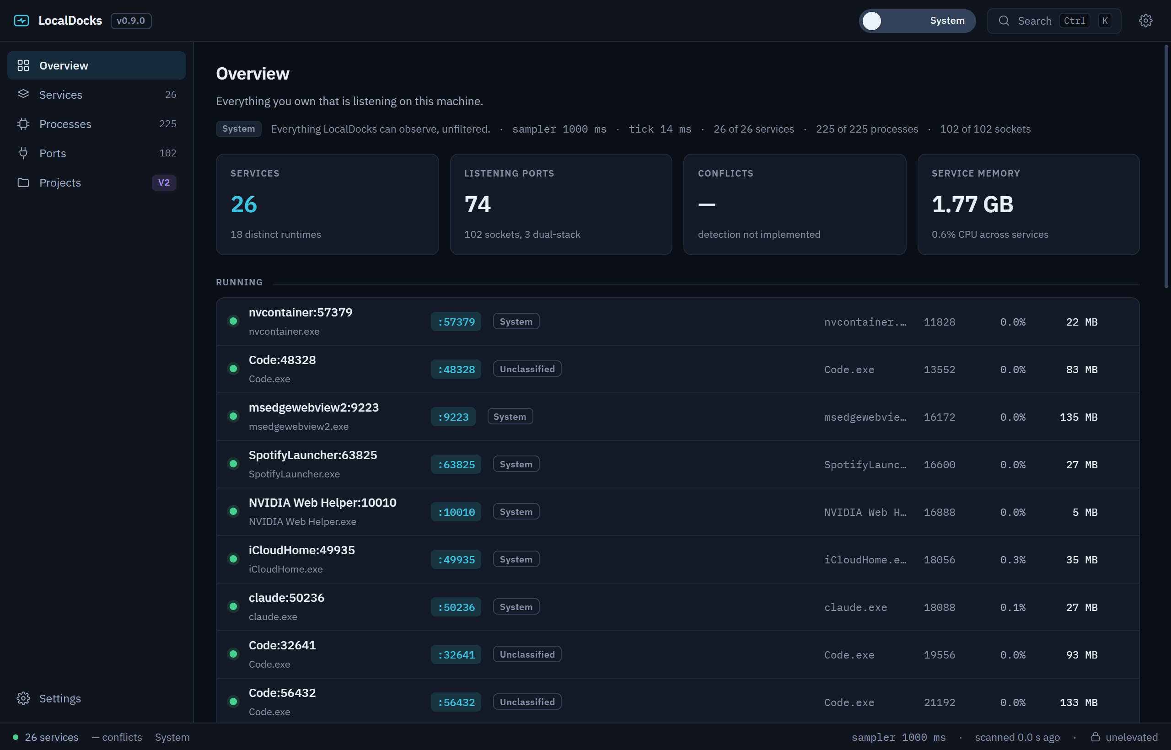This screenshot has height=750, width=1171.
Task: Click the :50236 port badge
Action: click(x=456, y=607)
